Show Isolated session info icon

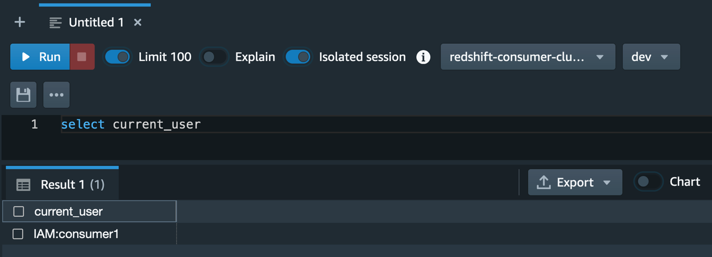click(423, 57)
